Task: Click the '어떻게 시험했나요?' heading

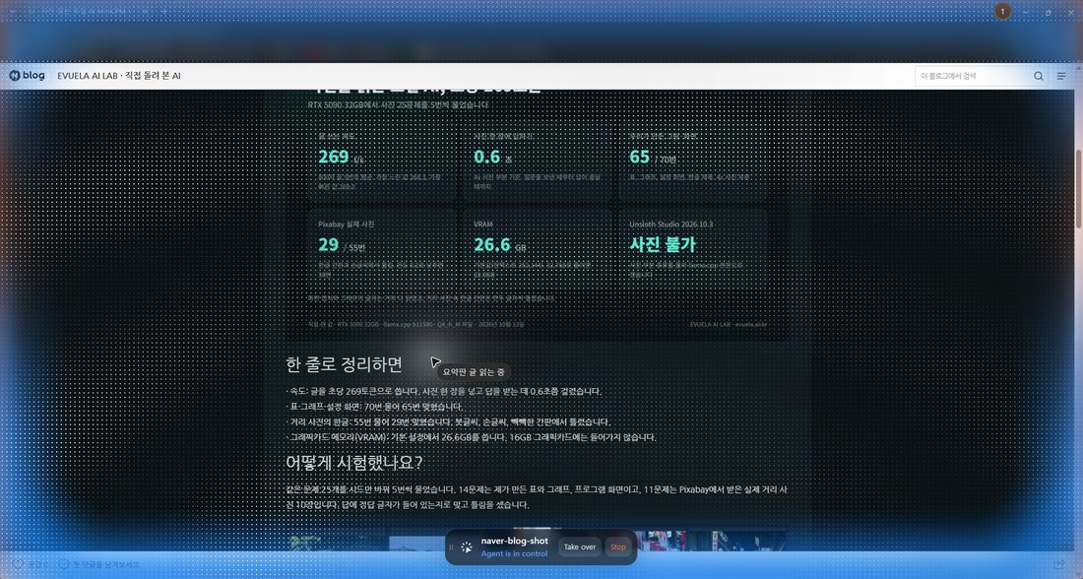Action: [353, 462]
